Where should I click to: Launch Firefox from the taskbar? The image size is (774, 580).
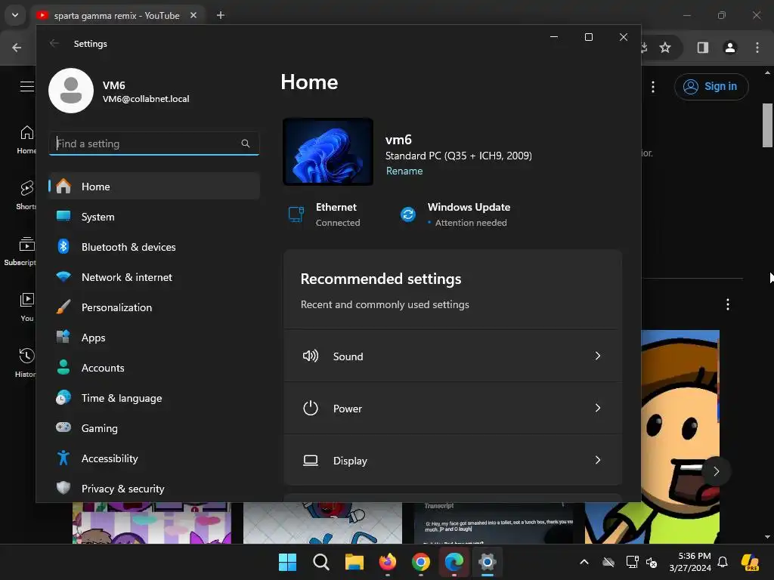click(388, 562)
